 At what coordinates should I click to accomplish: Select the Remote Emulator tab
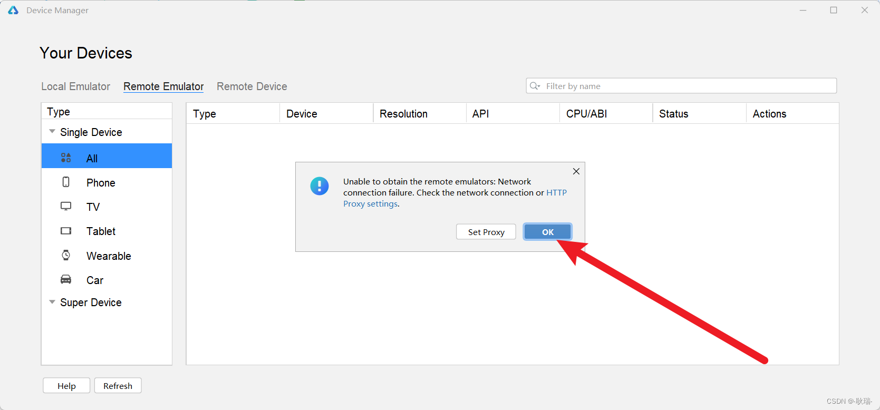click(x=163, y=86)
